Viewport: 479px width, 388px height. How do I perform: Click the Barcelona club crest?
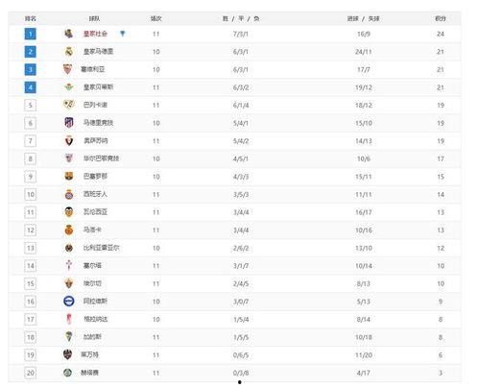(69, 176)
